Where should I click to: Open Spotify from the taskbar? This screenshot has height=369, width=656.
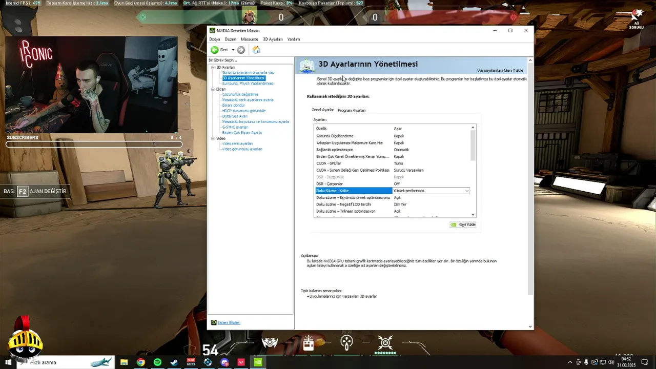tap(157, 362)
